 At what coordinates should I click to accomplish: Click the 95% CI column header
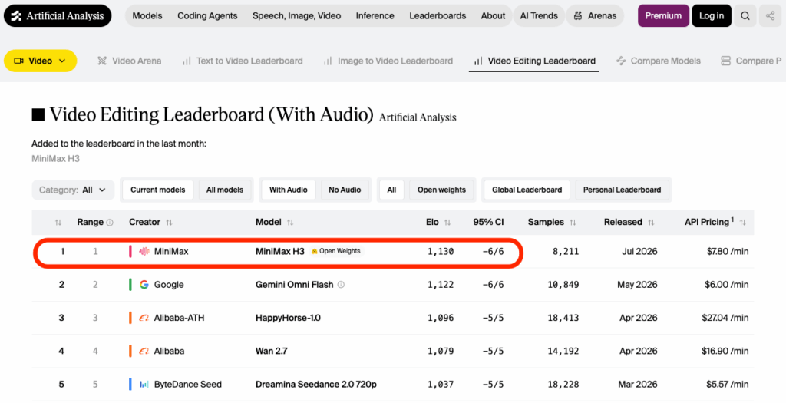[488, 222]
